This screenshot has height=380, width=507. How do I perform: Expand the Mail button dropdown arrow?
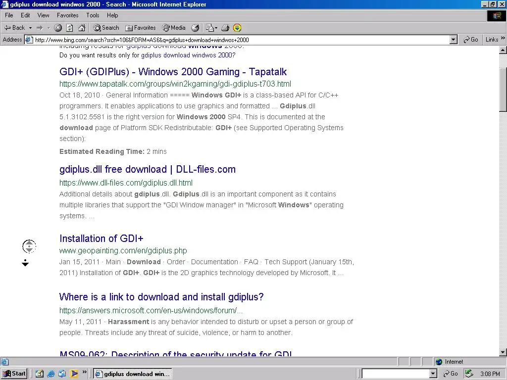tap(216, 28)
